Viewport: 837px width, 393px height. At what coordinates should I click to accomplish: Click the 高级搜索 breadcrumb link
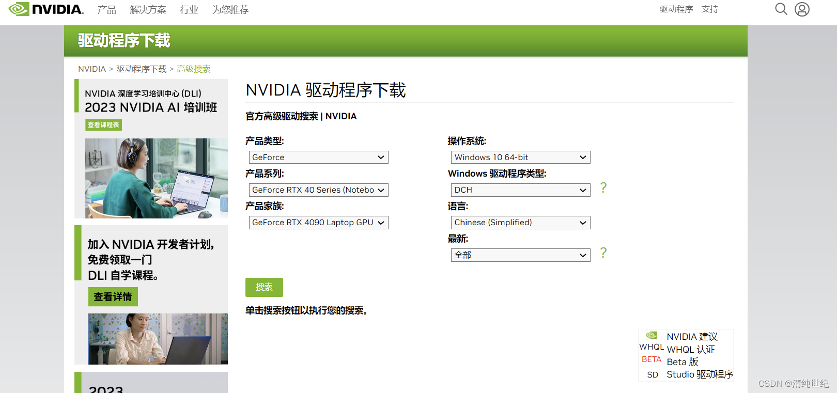tap(194, 69)
